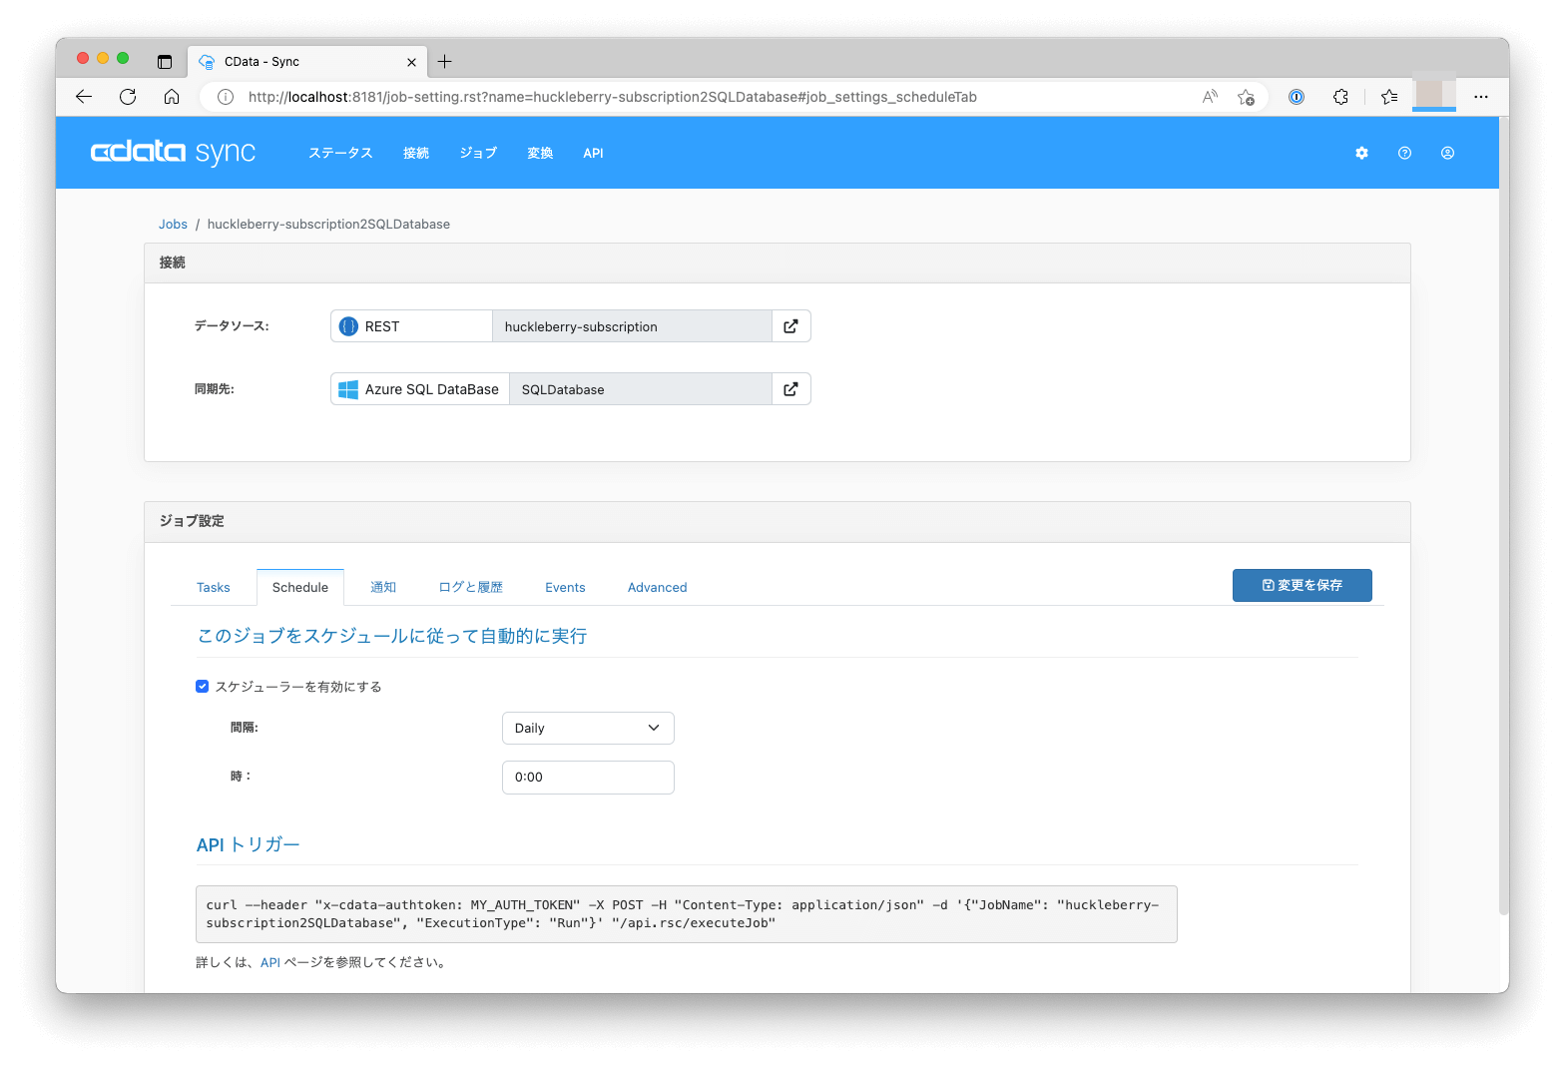Add this page to favorites star icon
Viewport: 1565px width, 1067px height.
pyautogui.click(x=1246, y=97)
